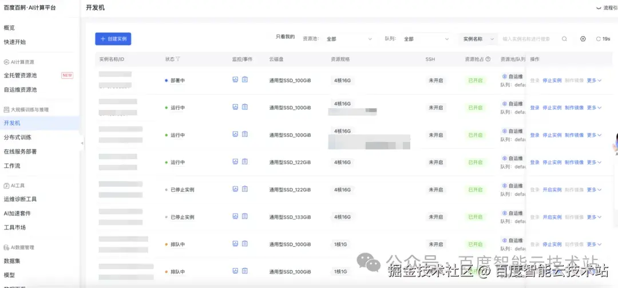
Task: Click 登录 in 运行中 SSD_122GiB row
Action: [534, 162]
